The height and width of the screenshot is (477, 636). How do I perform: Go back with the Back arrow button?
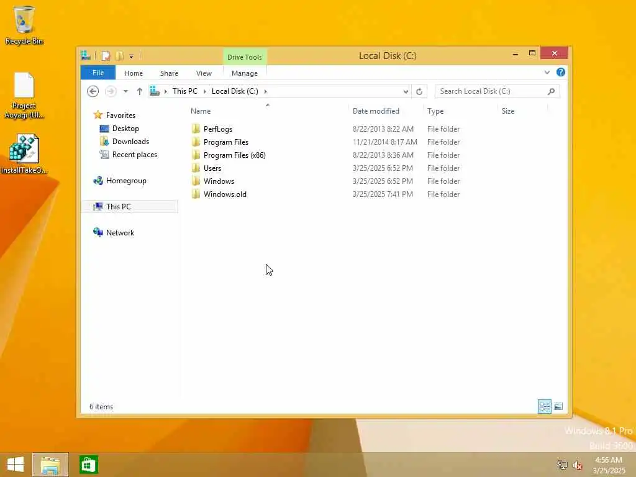click(93, 91)
